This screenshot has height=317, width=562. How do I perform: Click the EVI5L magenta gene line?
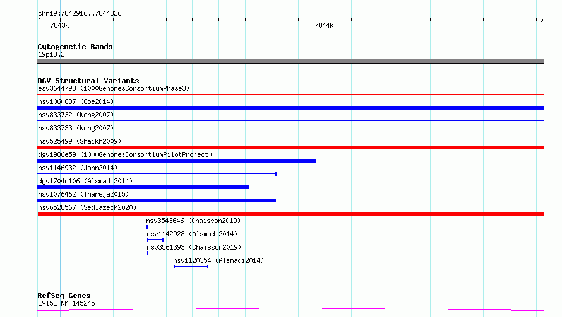(x=290, y=309)
